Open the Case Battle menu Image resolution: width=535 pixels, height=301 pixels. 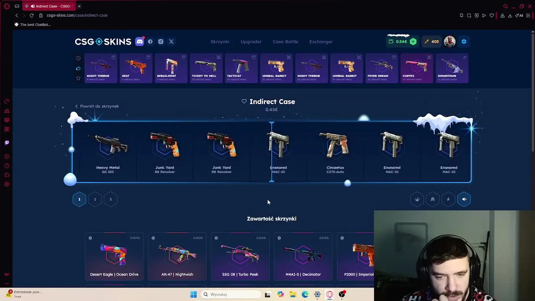click(x=285, y=41)
